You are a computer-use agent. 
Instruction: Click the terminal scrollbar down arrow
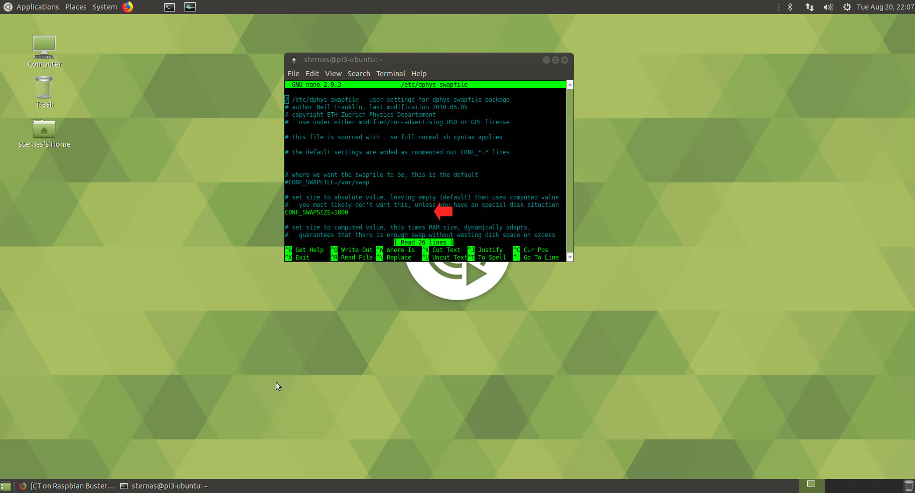[570, 258]
